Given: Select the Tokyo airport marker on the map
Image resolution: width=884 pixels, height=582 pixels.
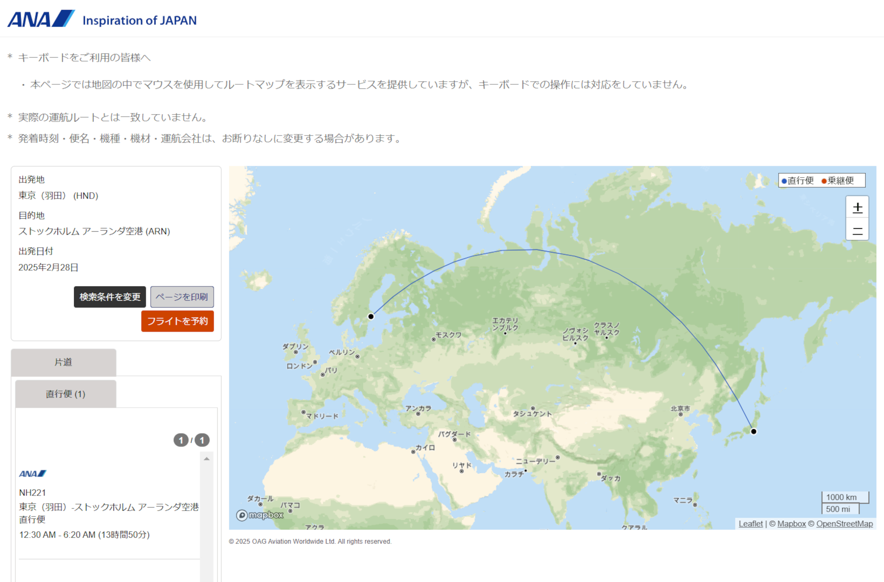Looking at the screenshot, I should point(753,431).
